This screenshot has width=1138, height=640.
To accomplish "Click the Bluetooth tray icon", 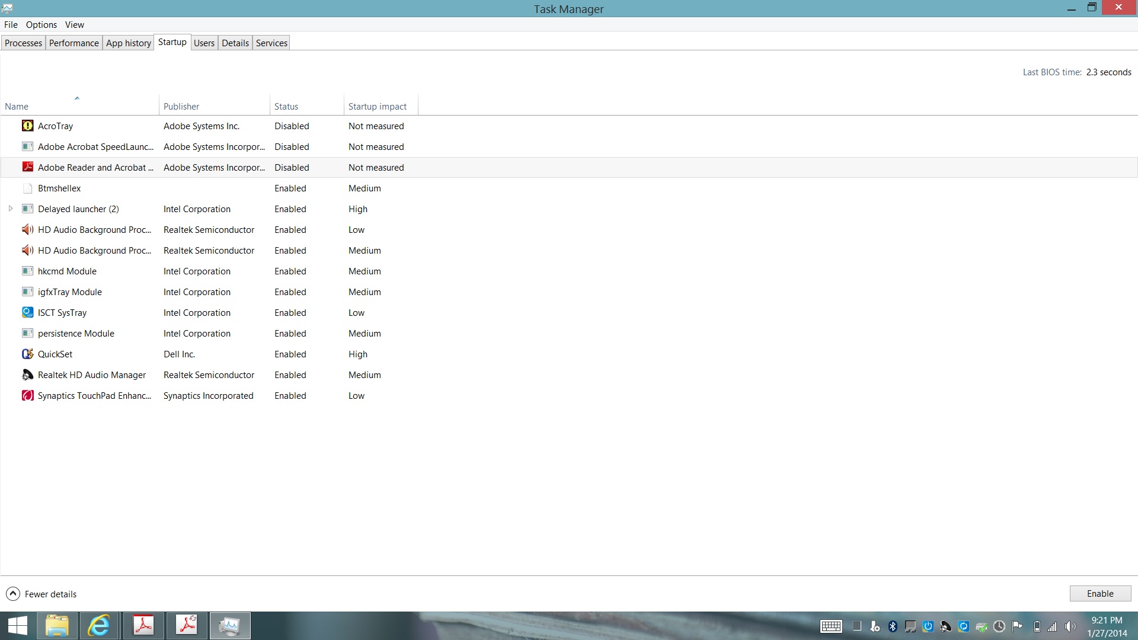I will point(893,626).
